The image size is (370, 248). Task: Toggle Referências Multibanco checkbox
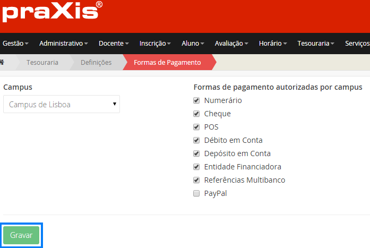click(196, 180)
